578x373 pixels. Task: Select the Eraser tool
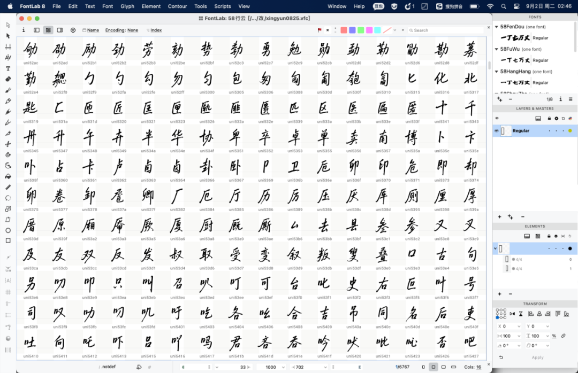pos(8,79)
